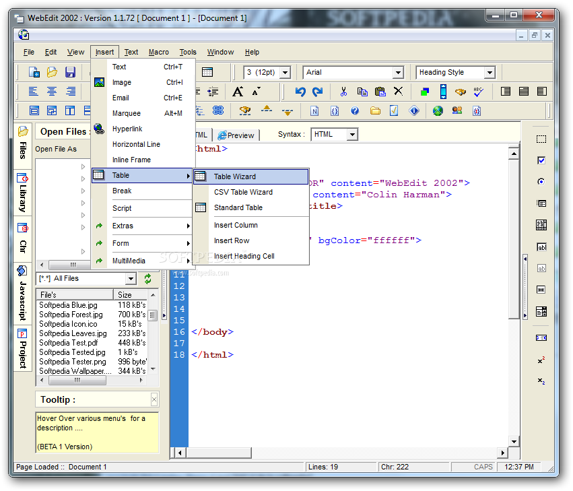The image size is (573, 491).
Task: Run the ABC spell check icon
Action: (478, 92)
